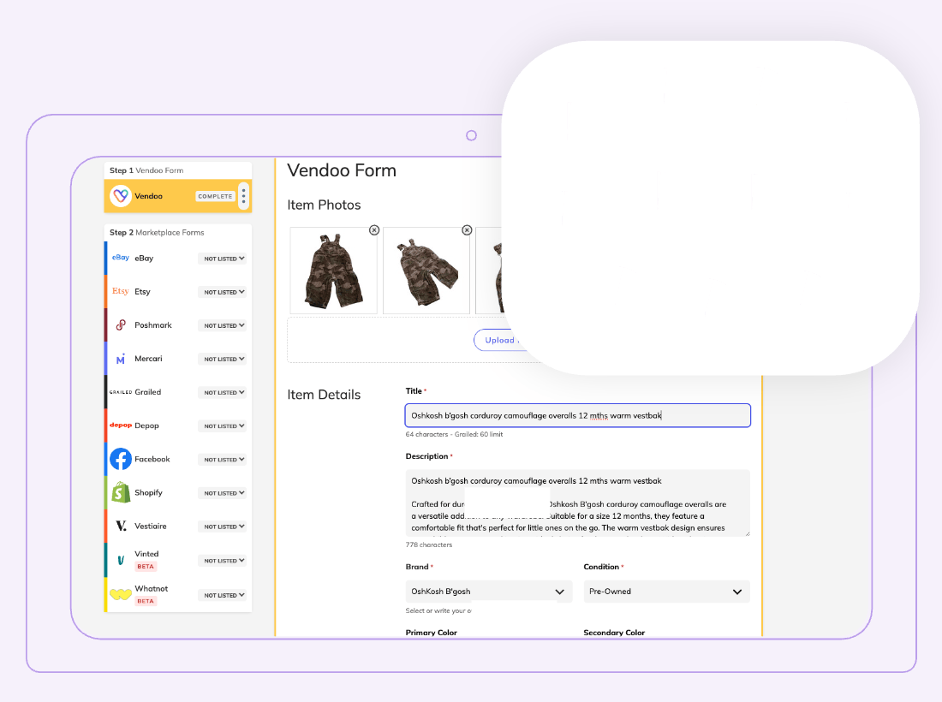Screen dimensions: 942x702
Task: Open the Condition dropdown showing Pre-Owned
Action: coord(666,592)
